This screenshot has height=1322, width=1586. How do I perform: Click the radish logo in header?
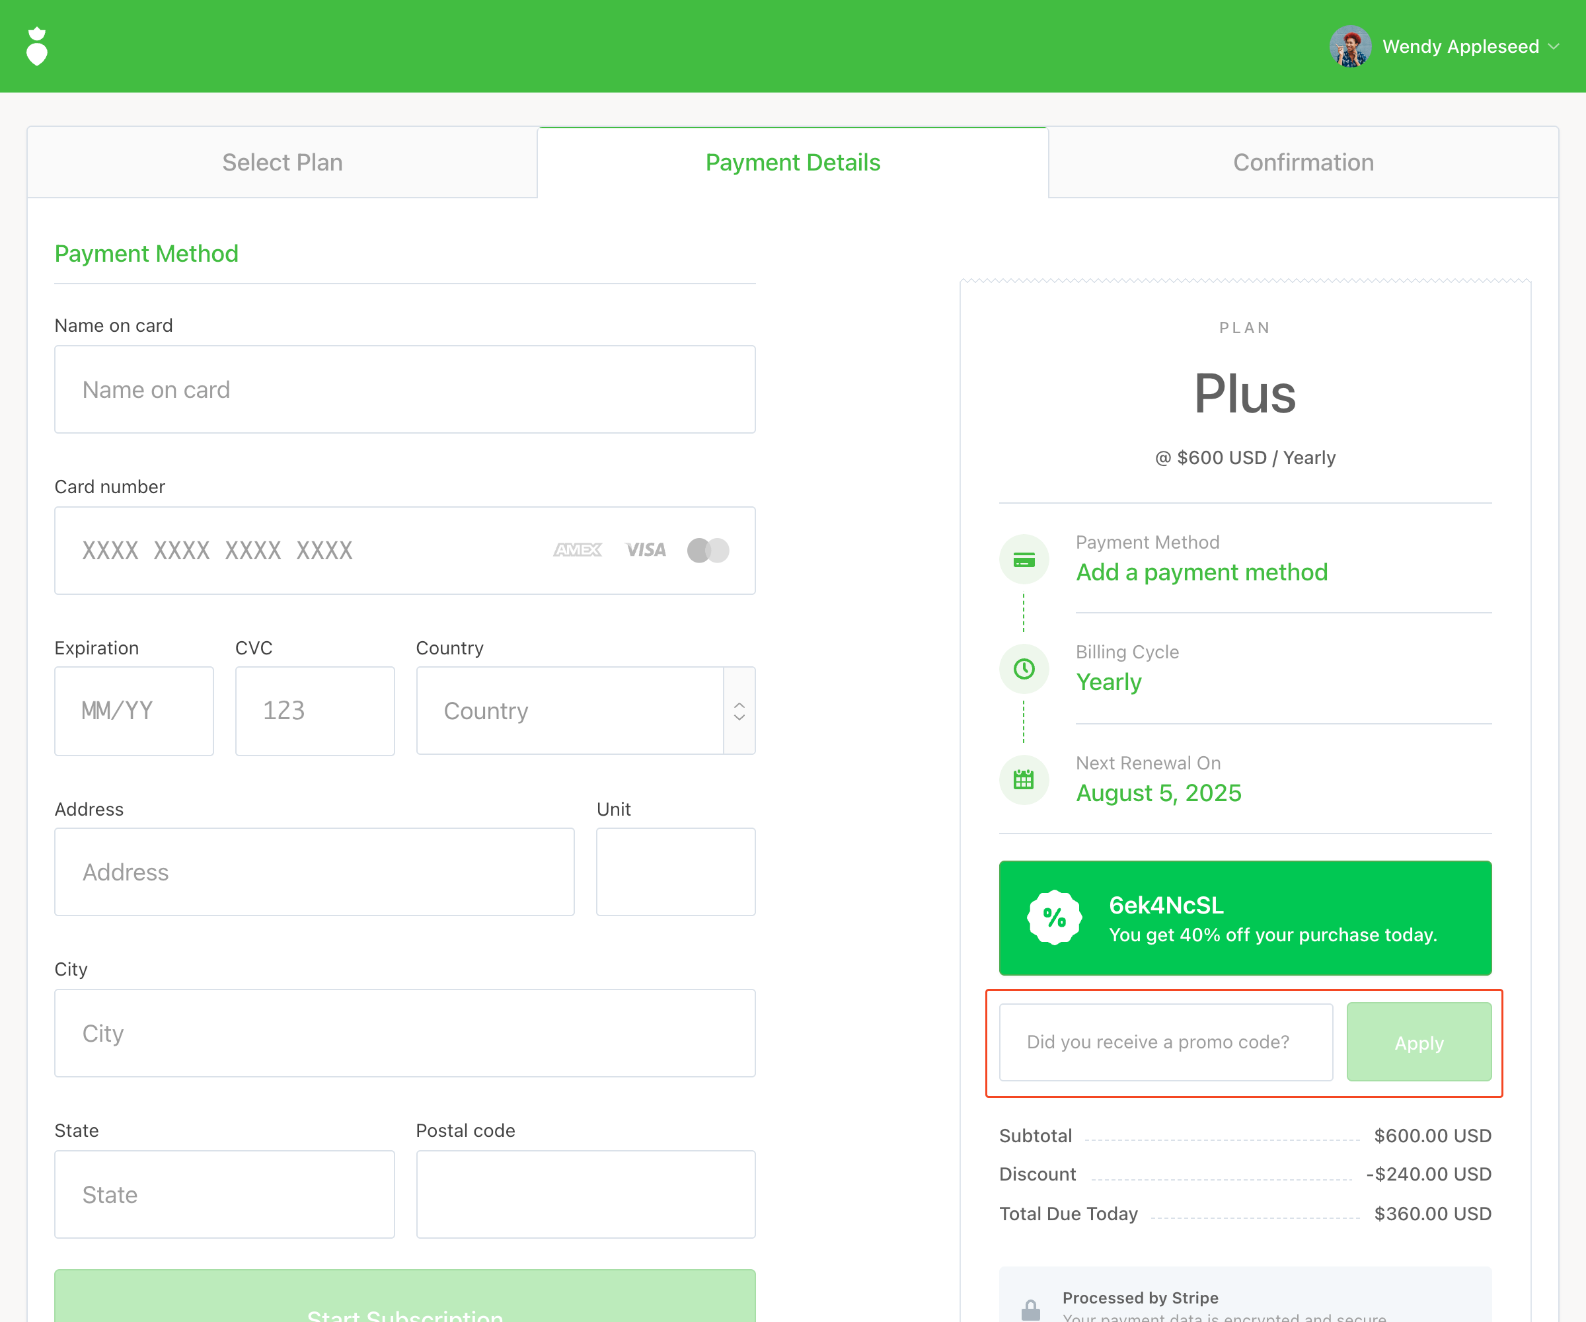[36, 47]
